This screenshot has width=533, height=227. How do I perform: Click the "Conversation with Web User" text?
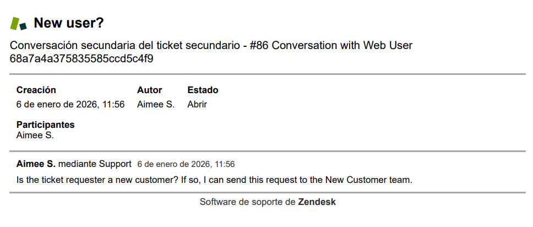click(x=342, y=46)
